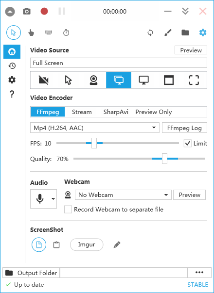Enable Record Webcam to separate file
Viewport: 214px width, 293px height.
click(x=68, y=209)
